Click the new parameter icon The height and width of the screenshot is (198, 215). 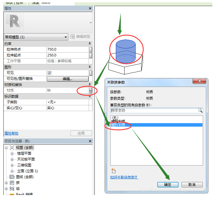coord(113,171)
